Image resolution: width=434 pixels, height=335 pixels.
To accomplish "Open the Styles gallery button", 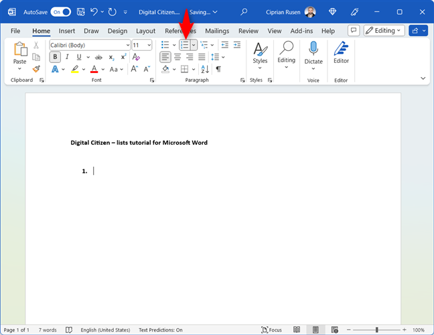I will tap(260, 56).
